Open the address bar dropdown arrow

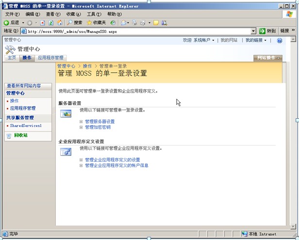tap(253, 31)
